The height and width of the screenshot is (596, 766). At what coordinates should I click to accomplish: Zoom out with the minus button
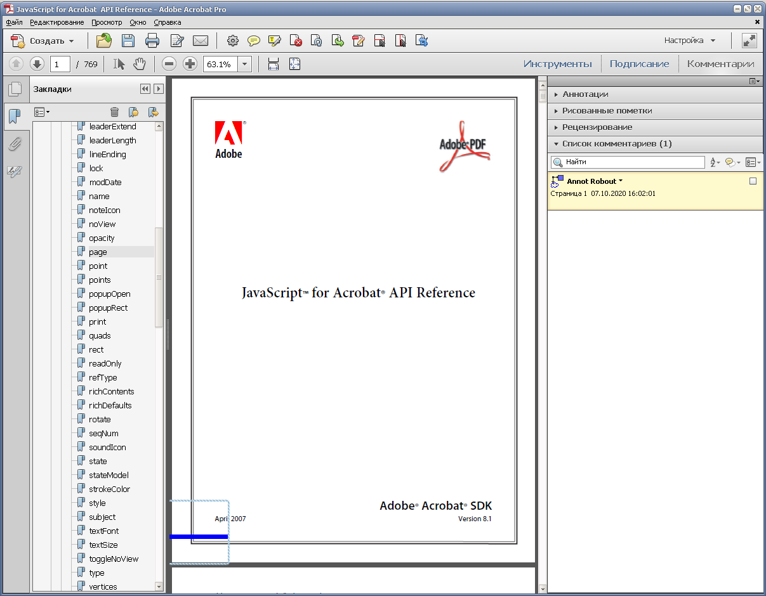coord(169,64)
